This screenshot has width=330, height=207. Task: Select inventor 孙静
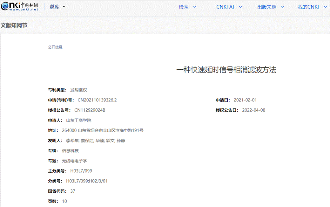pyautogui.click(x=121, y=141)
